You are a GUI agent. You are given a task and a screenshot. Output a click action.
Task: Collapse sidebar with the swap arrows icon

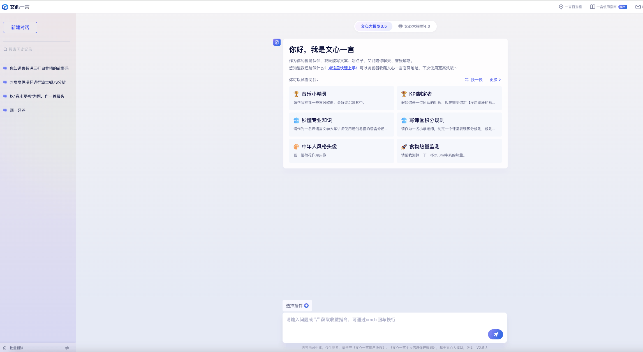(x=67, y=348)
